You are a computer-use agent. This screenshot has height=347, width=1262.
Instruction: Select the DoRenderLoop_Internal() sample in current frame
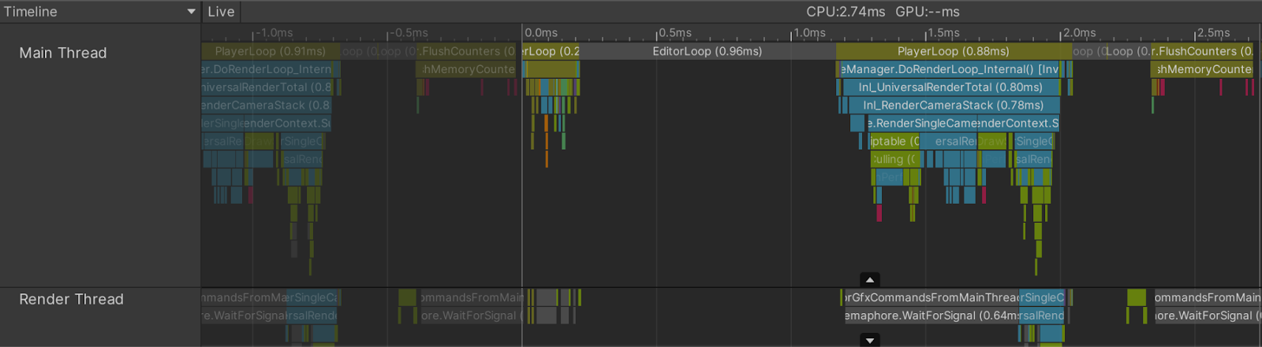[950, 69]
